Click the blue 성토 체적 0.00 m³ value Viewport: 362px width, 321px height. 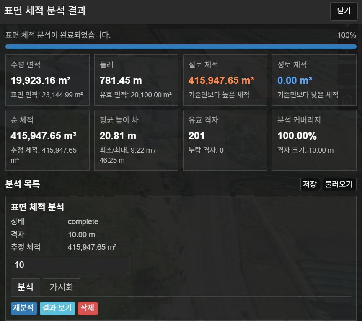click(x=295, y=80)
